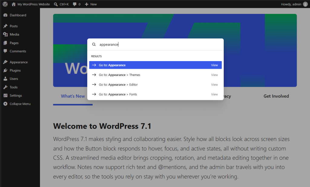This screenshot has height=187, width=310.
Task: Click arrow icon of Go to: Appearance result
Action: pos(94,65)
